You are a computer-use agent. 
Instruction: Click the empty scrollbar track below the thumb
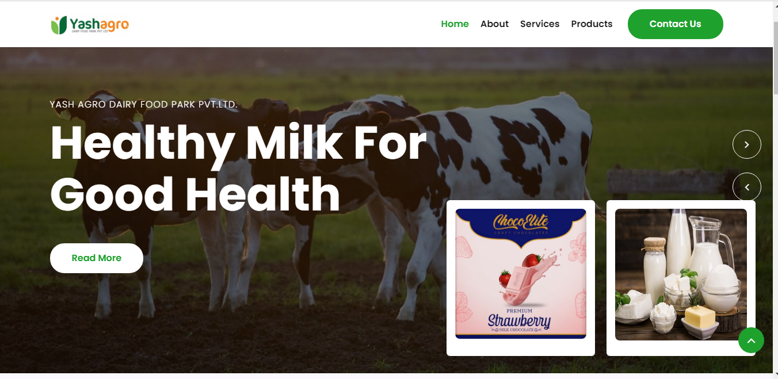775,230
